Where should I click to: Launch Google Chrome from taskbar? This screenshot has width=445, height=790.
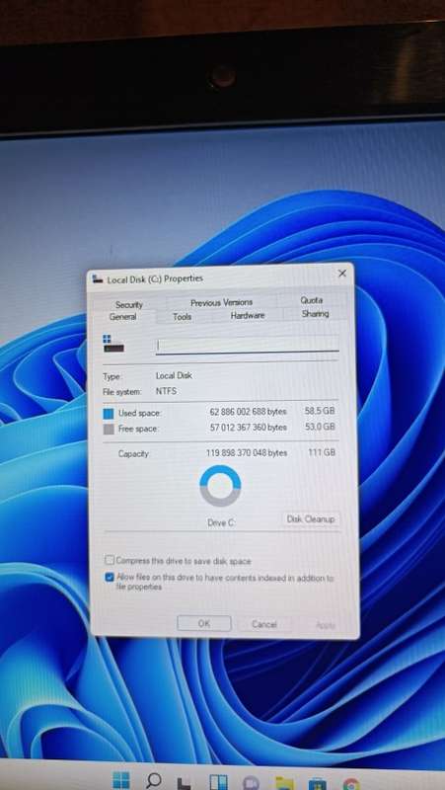coord(351,784)
